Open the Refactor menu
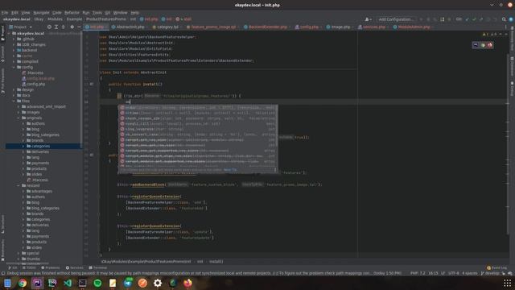515x290 pixels. coord(72,13)
